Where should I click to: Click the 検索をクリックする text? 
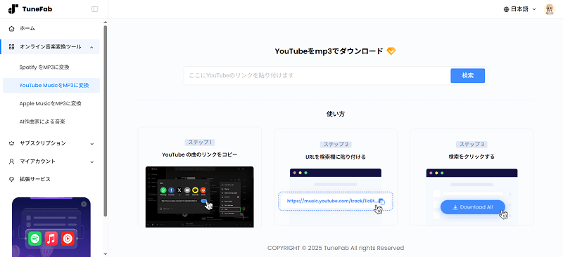472,157
